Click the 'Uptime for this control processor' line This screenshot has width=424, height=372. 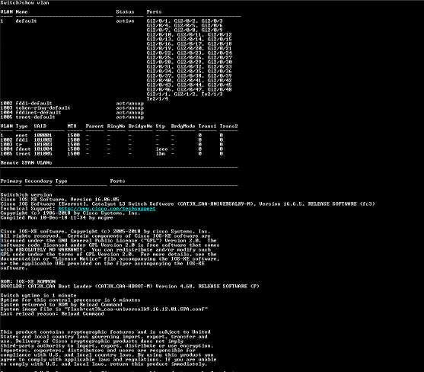(70, 300)
